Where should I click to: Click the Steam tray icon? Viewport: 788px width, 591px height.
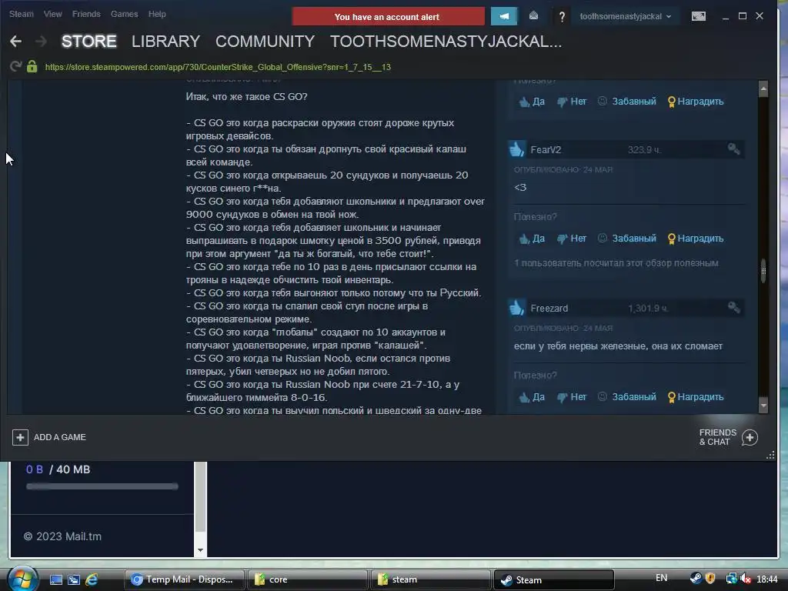tap(696, 579)
